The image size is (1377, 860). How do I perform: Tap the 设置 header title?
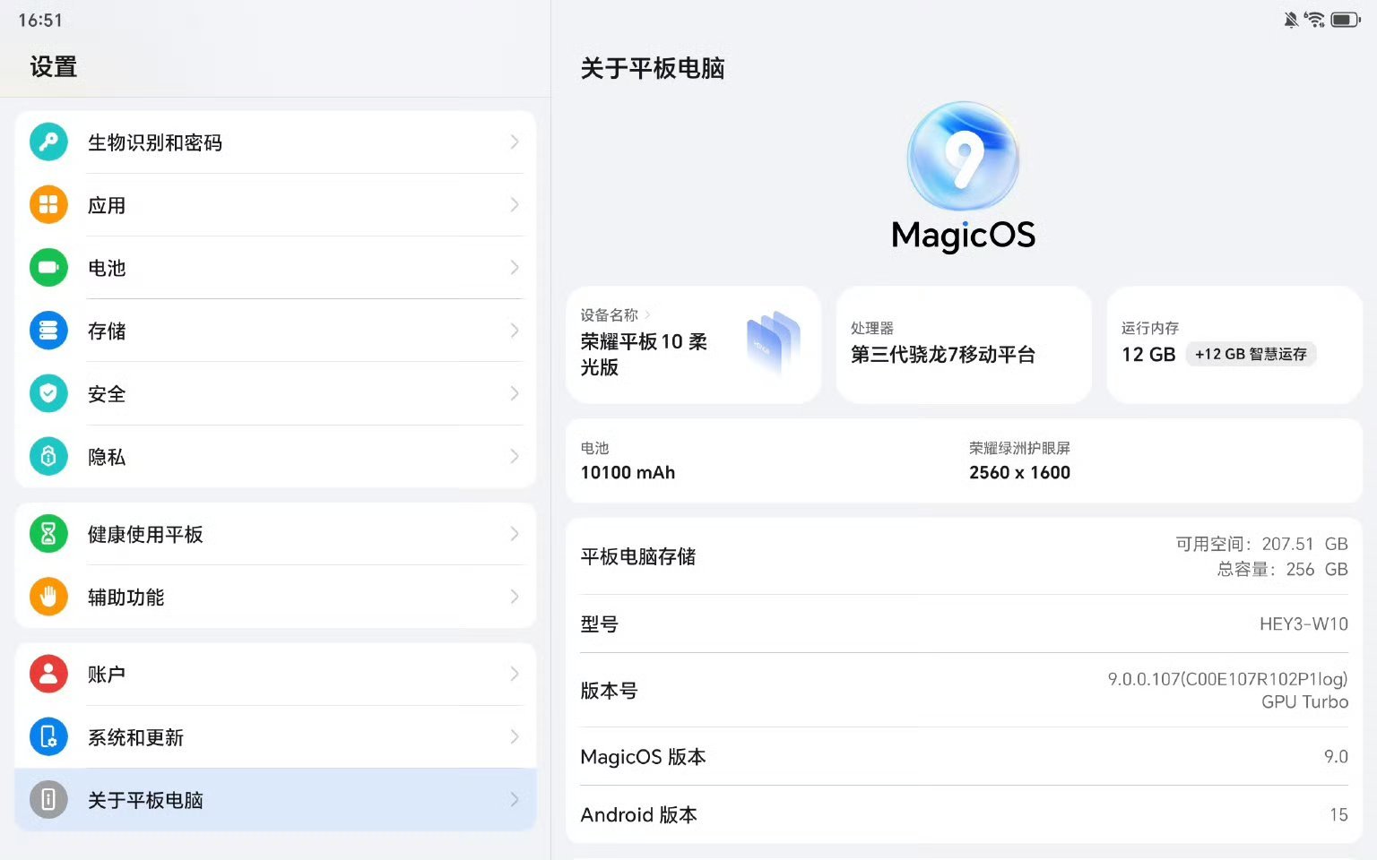[54, 67]
